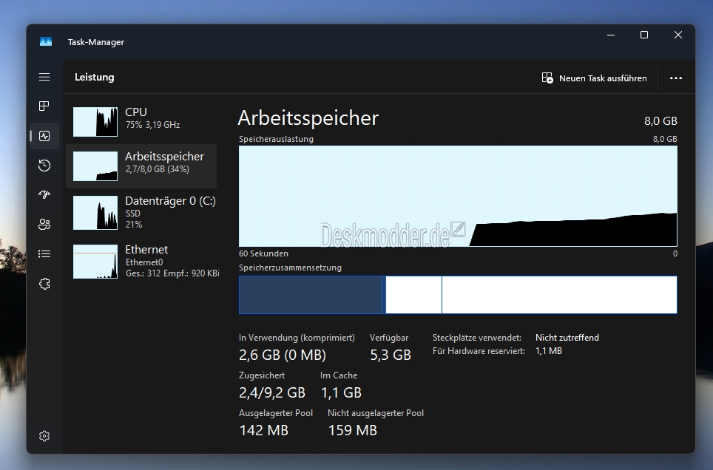Click the 159 MB Nicht ausgelagerter Pool value
The width and height of the screenshot is (713, 470).
(x=353, y=430)
